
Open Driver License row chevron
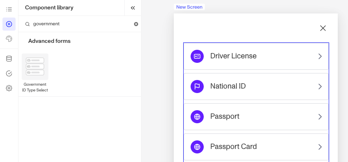coord(320,56)
